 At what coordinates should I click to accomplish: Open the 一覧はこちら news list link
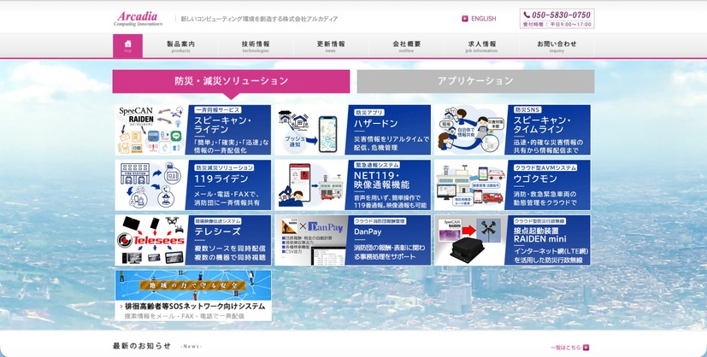566,348
